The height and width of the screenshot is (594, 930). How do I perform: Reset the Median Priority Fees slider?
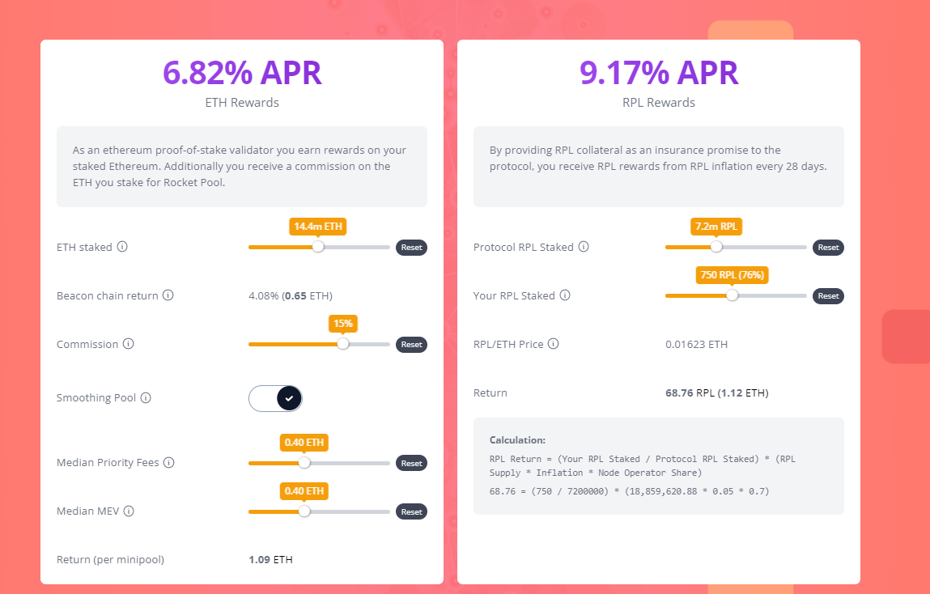(x=411, y=464)
